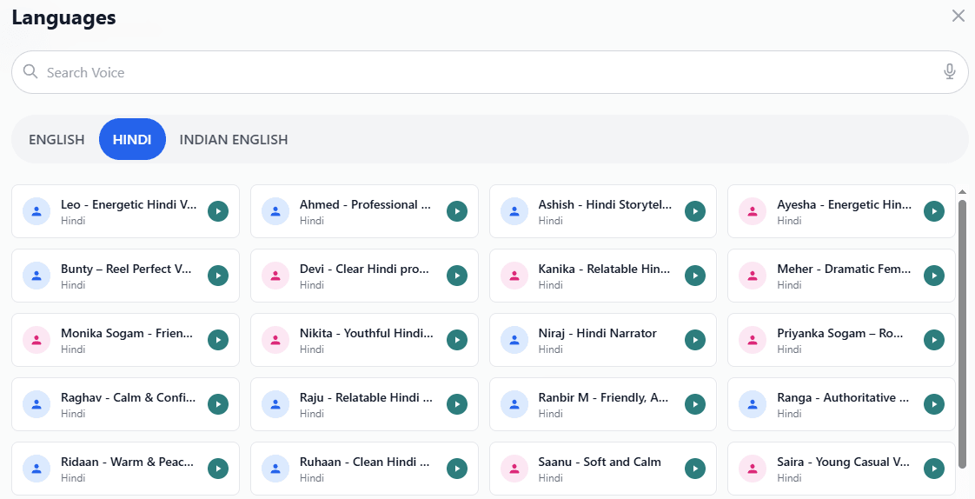Play the Niraj Hindi Narrator sample
This screenshot has width=975, height=499.
pyautogui.click(x=695, y=340)
